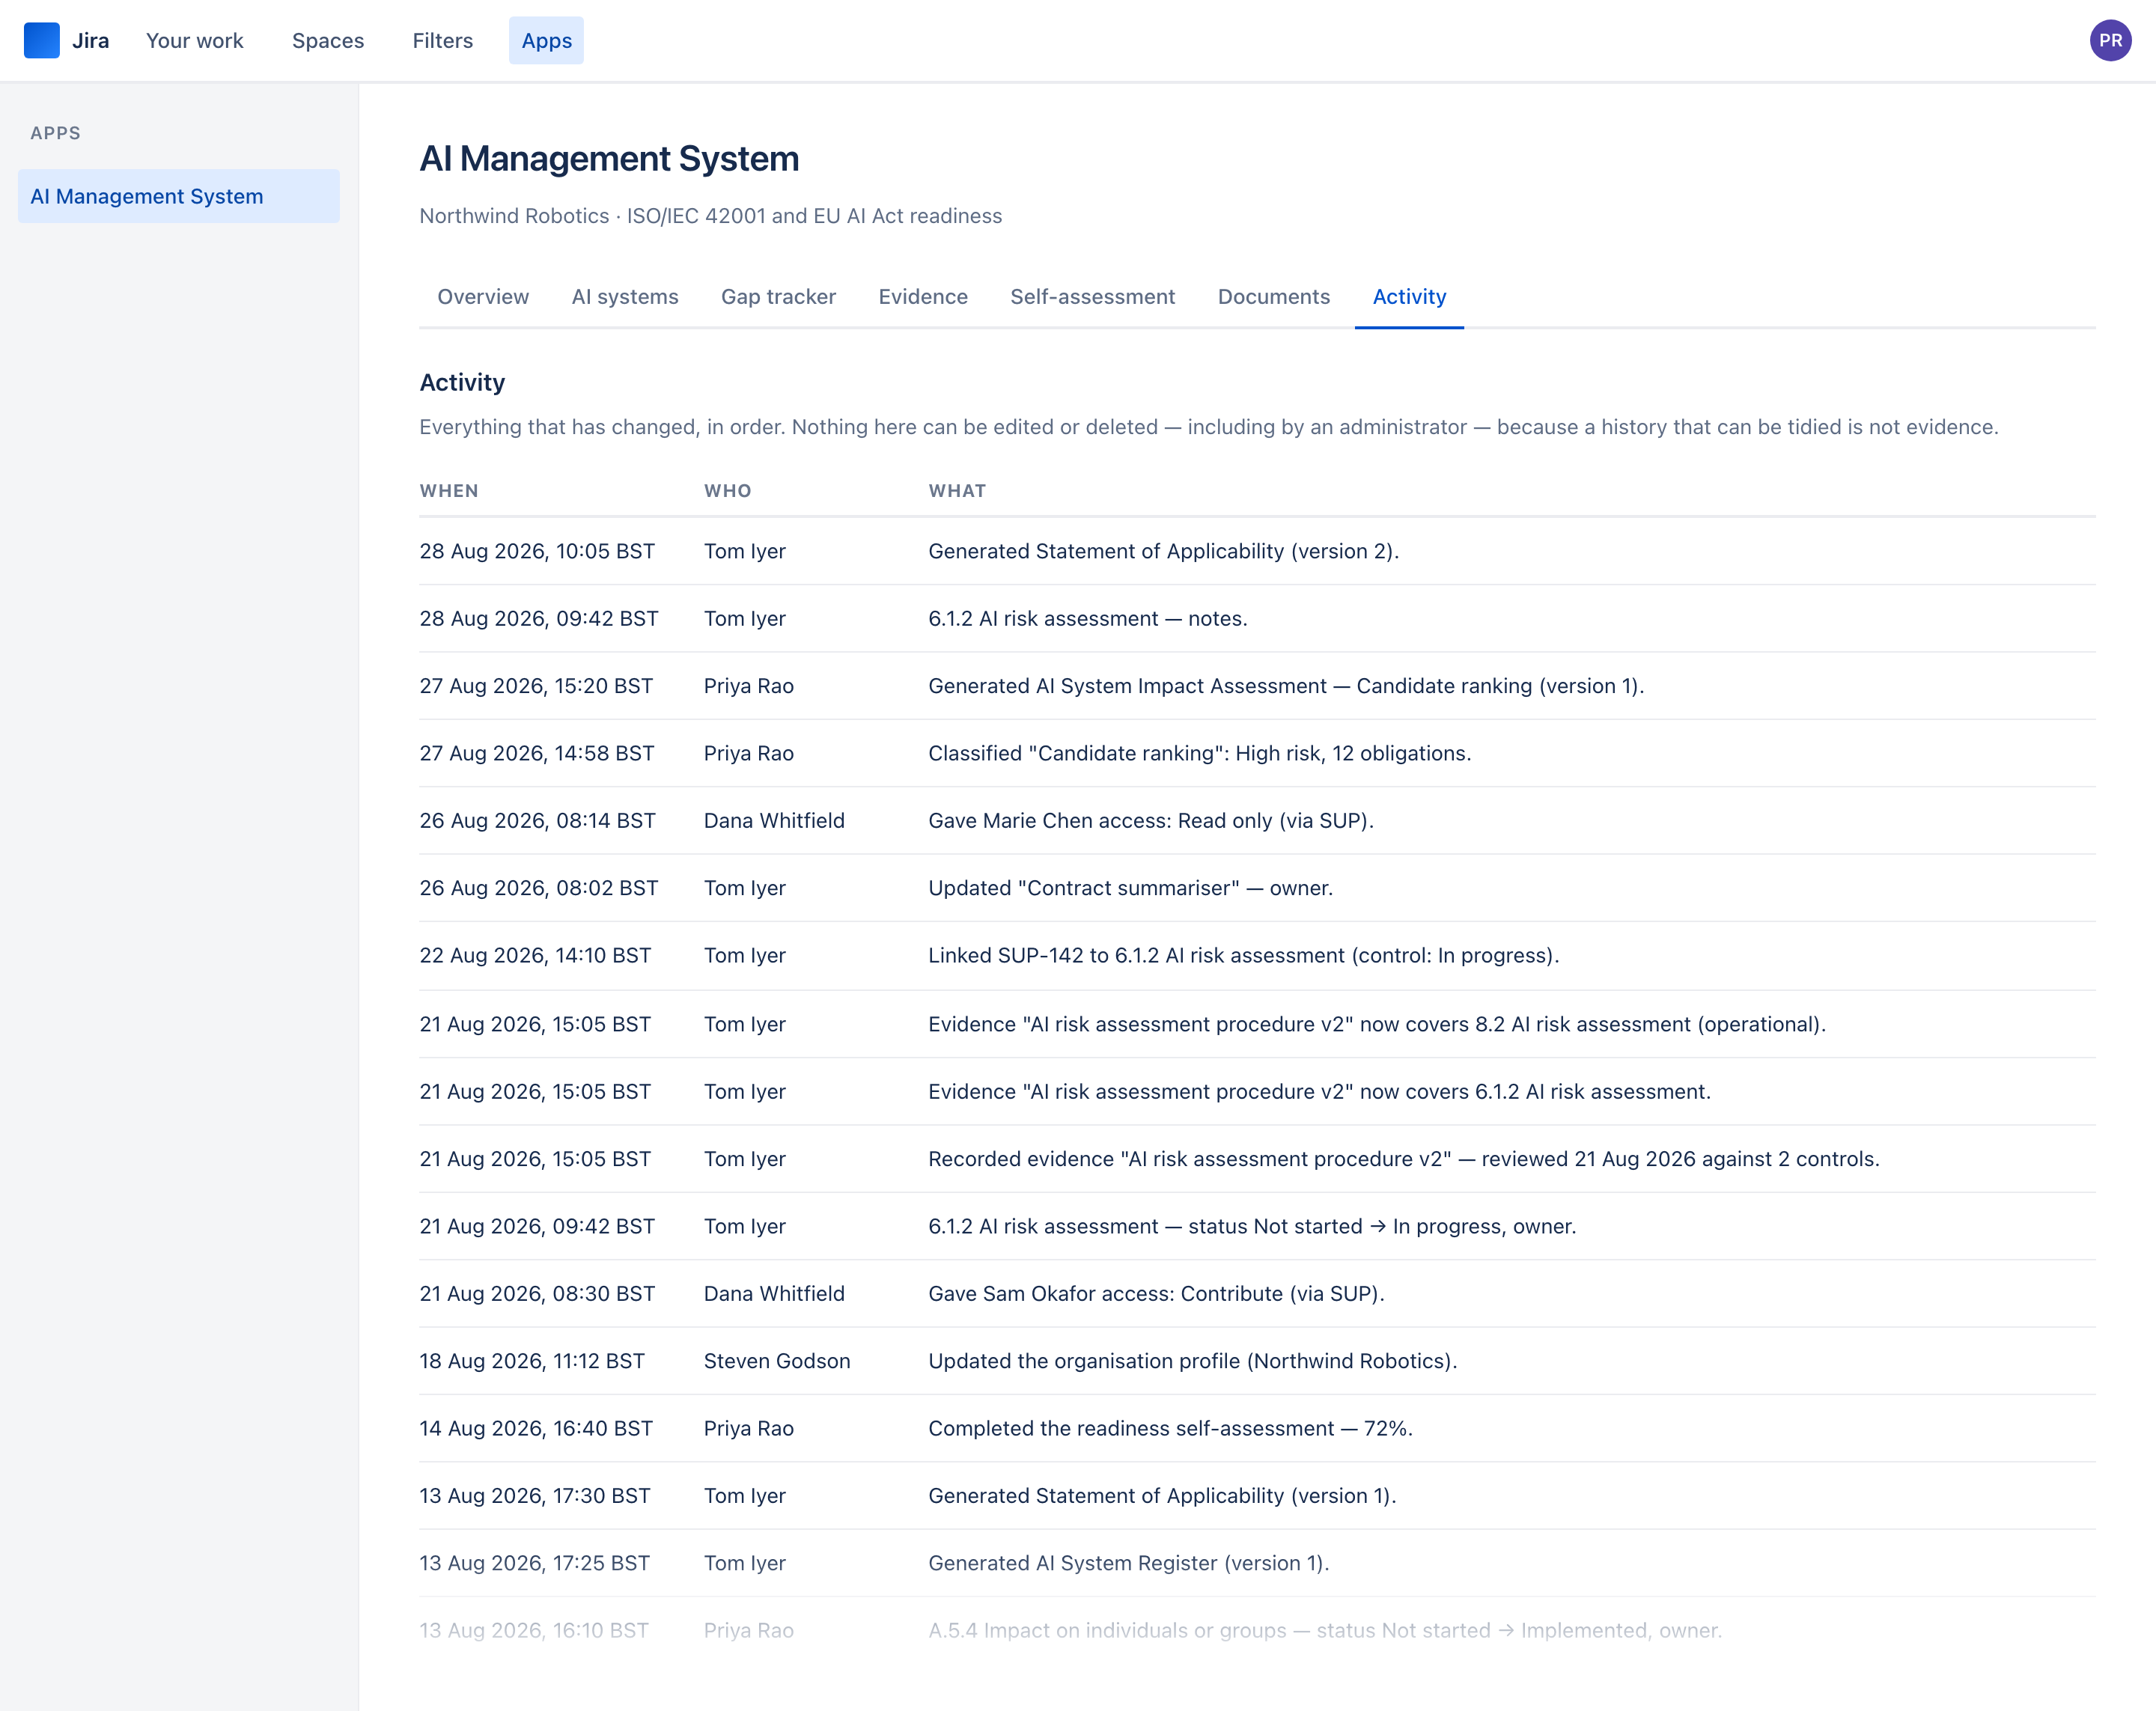Click "Recorded evidence" reviewed against 2 controls entry
The image size is (2156, 1711).
1404,1159
